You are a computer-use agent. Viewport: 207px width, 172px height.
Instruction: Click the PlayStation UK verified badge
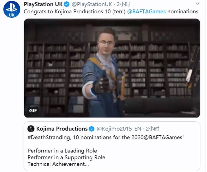67,4
